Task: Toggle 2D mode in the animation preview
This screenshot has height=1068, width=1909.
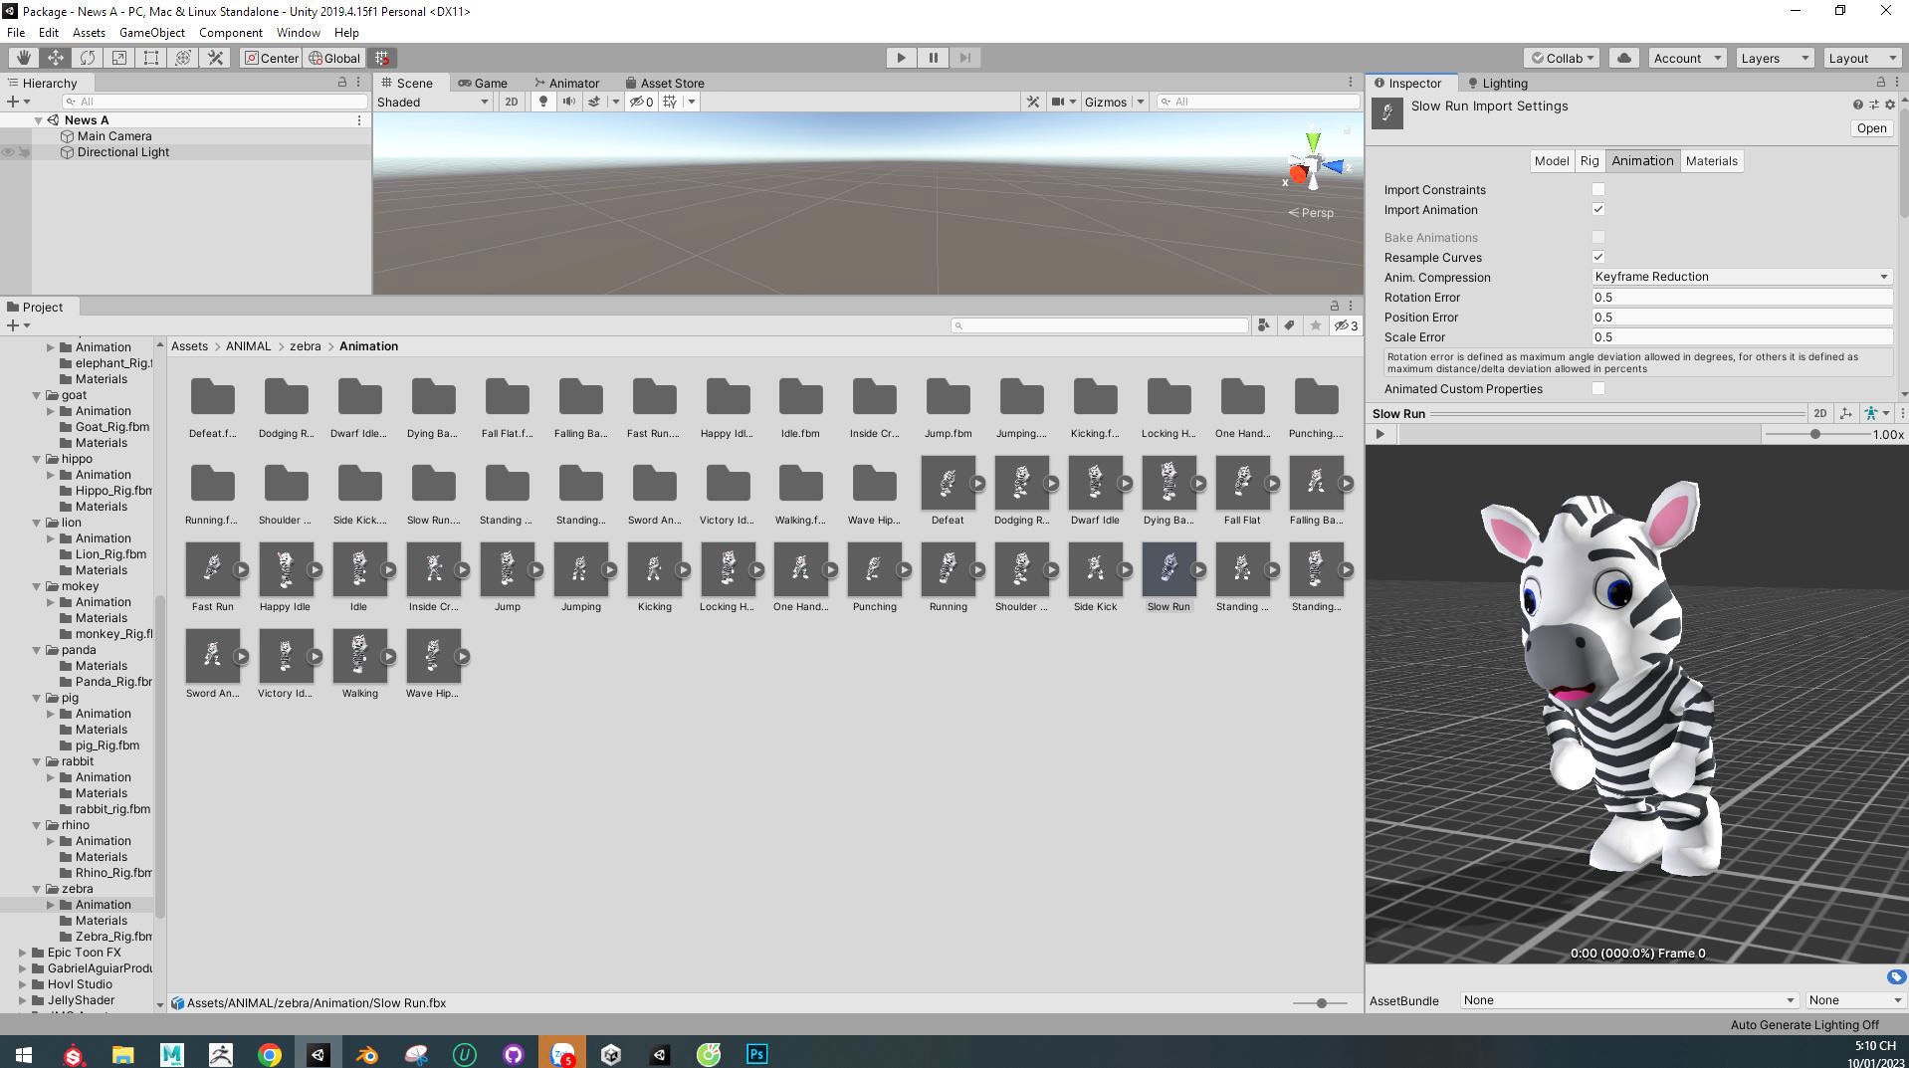Action: coord(1819,413)
